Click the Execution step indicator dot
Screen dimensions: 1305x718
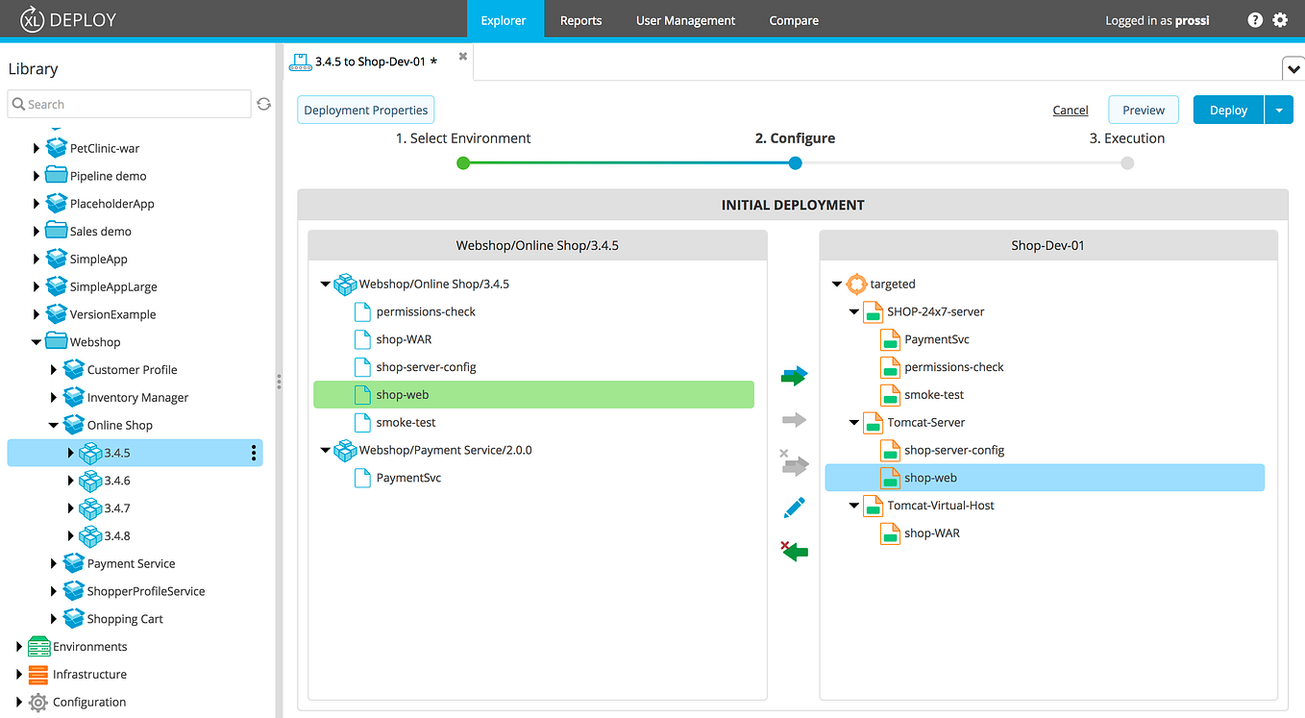[1126, 163]
